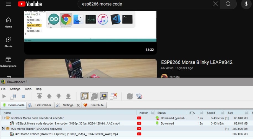Move selection down one position
Screen dimensions: 253x139
[59, 96]
